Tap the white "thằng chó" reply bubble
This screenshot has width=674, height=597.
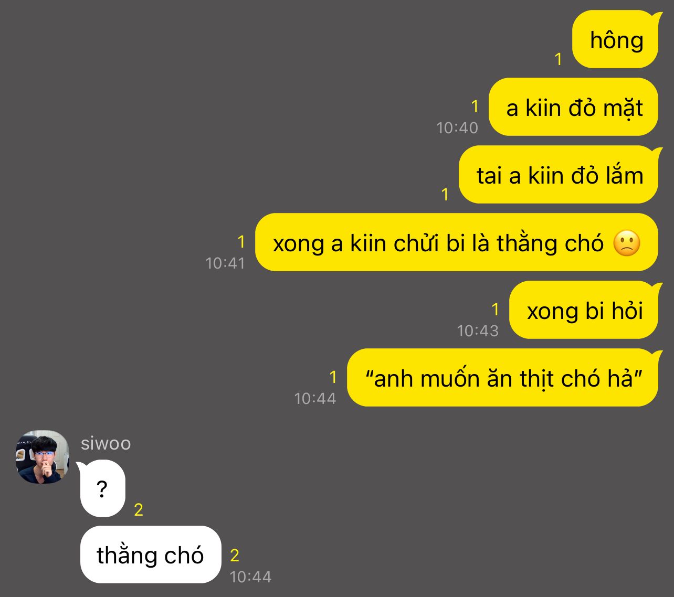click(151, 555)
